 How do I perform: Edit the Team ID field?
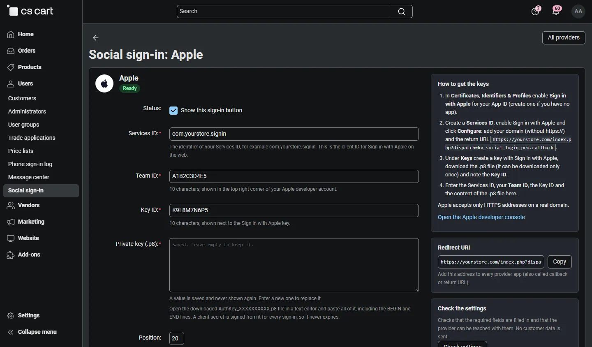(294, 176)
